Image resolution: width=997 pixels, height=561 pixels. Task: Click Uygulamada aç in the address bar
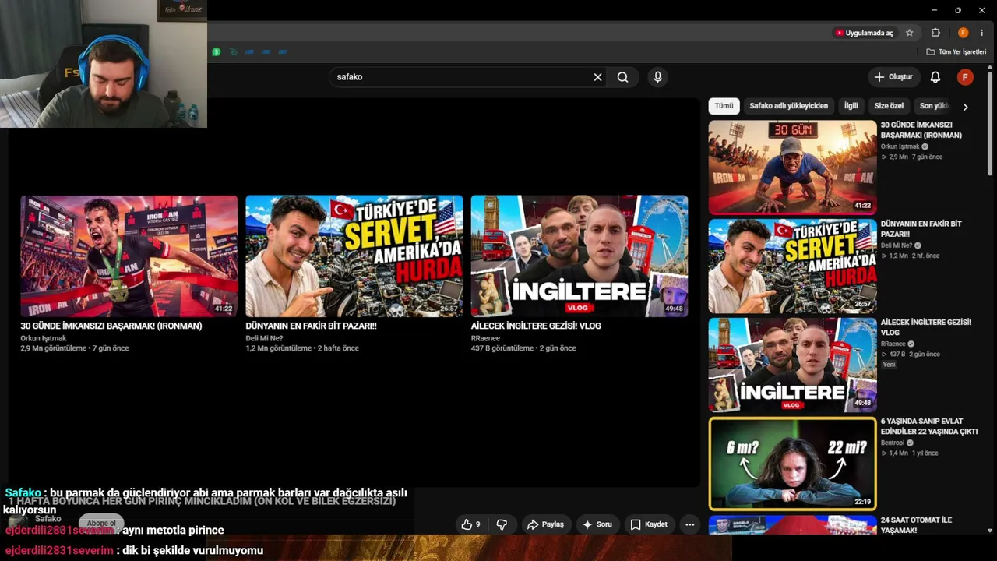click(x=863, y=33)
